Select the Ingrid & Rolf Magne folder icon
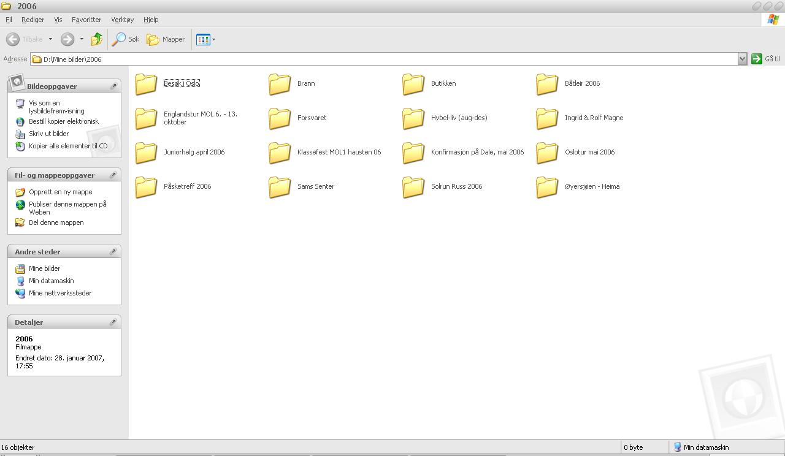 (547, 118)
